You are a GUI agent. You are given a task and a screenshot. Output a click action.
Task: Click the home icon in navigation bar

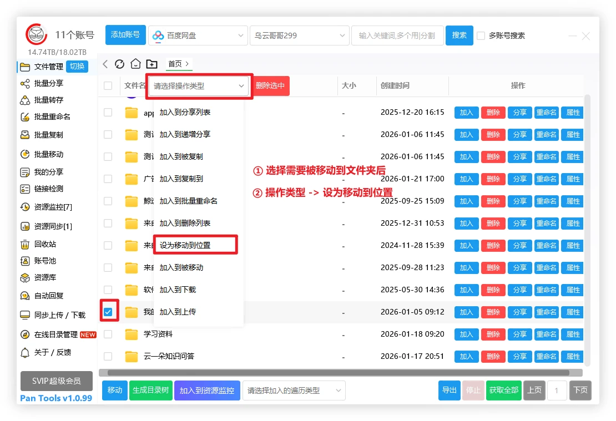click(135, 64)
